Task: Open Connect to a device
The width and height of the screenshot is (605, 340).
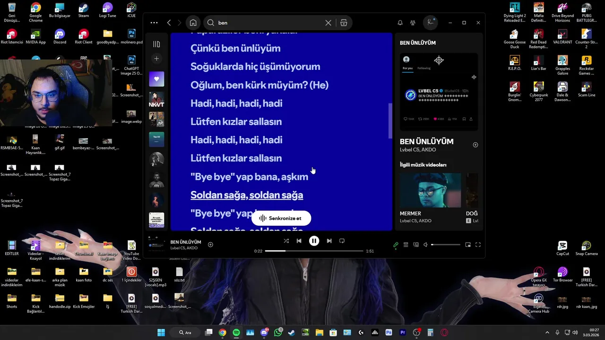Action: [x=416, y=245]
